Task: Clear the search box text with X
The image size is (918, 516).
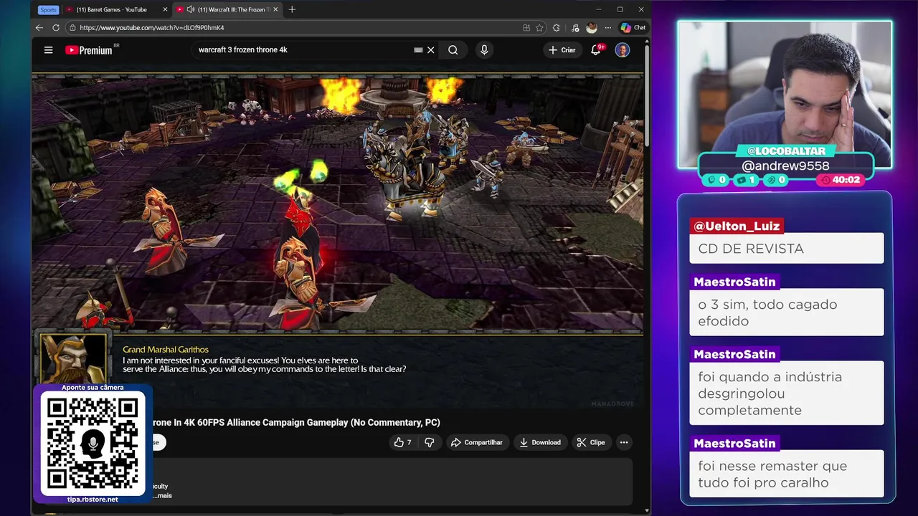Action: pyautogui.click(x=431, y=50)
